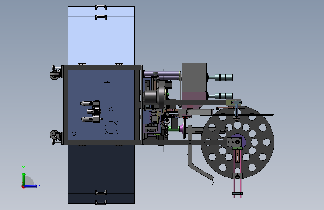This screenshot has height=210, width=324.
Task: Click the red origin point of the triad
Action: [23, 186]
